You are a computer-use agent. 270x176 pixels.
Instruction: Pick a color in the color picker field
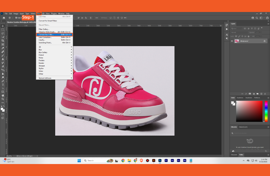249,111
